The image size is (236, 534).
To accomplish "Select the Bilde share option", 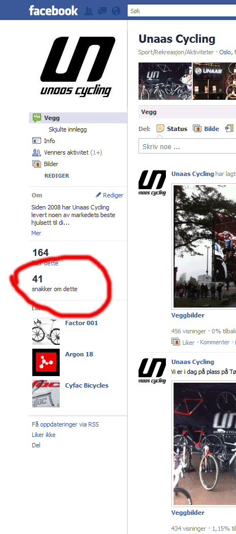I will 206,129.
